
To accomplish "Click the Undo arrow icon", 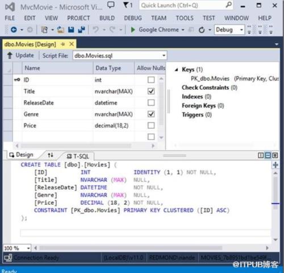I will coord(95,30).
